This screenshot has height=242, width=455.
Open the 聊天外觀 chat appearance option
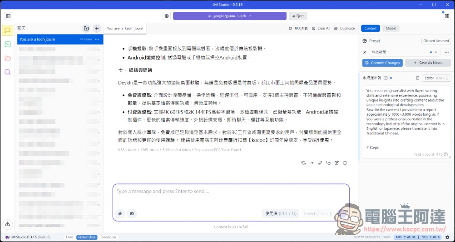click(x=298, y=29)
